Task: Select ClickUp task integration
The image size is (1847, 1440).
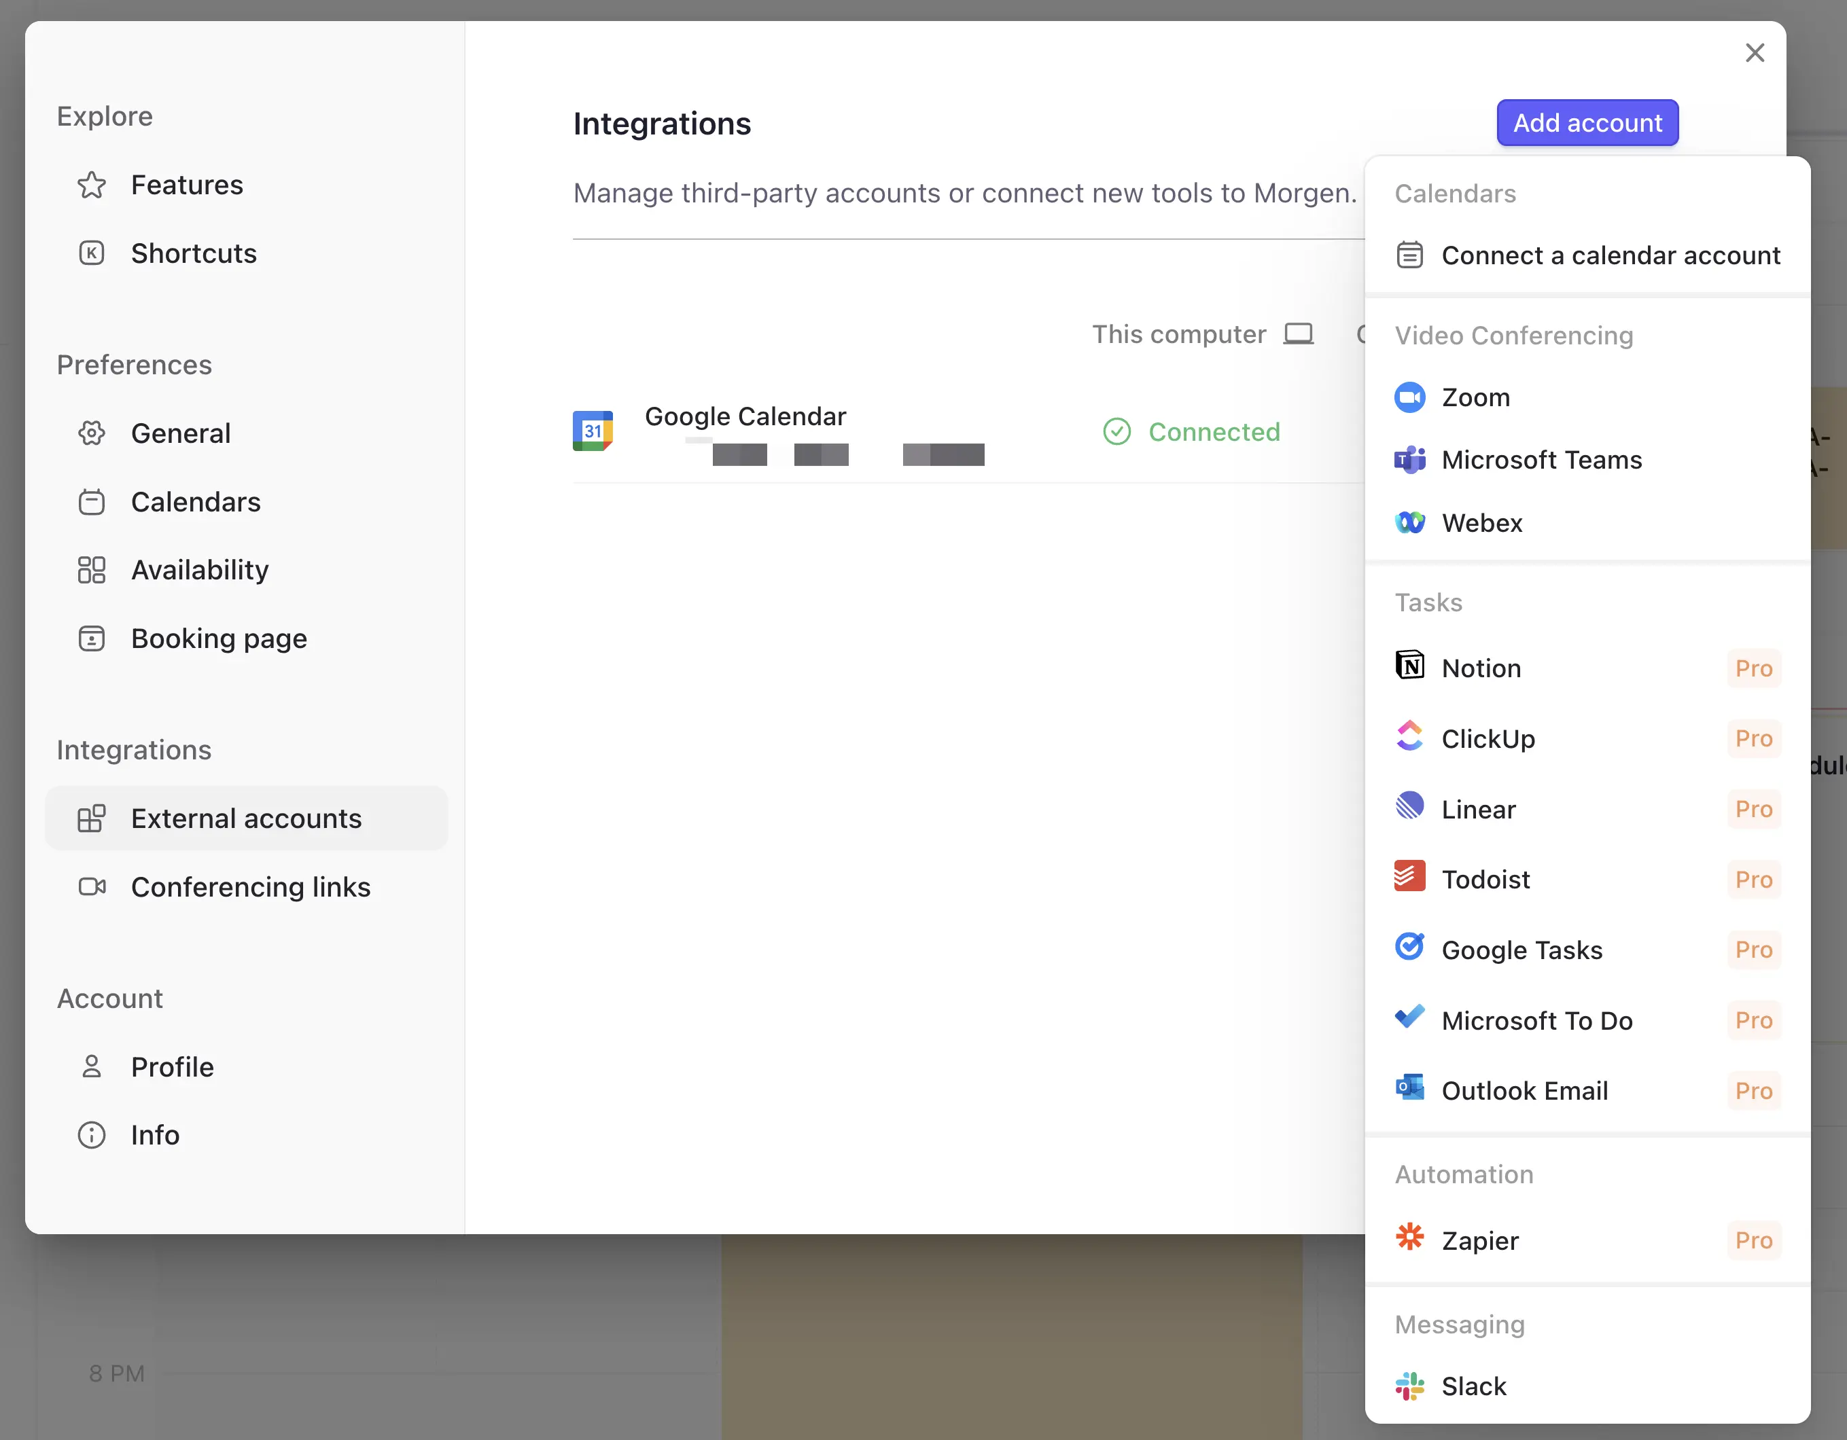Action: point(1587,739)
